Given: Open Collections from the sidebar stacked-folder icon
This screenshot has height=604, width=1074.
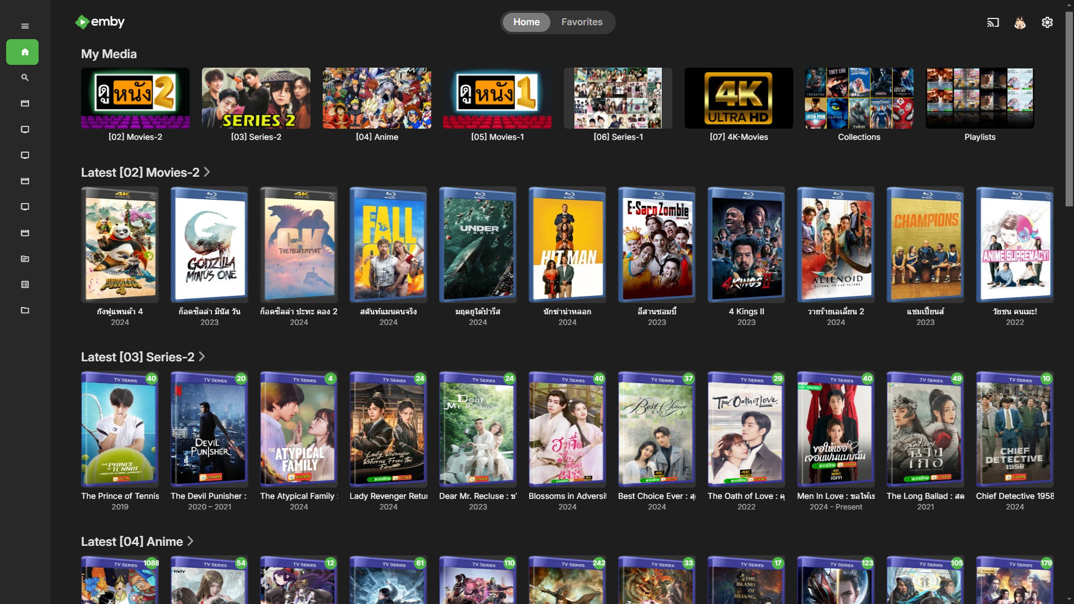Looking at the screenshot, I should pyautogui.click(x=25, y=259).
